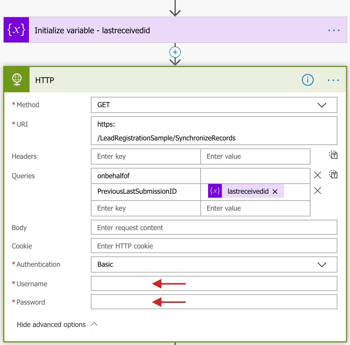Switch Queries to text mode icon
This screenshot has height=345, width=350.
333,174
